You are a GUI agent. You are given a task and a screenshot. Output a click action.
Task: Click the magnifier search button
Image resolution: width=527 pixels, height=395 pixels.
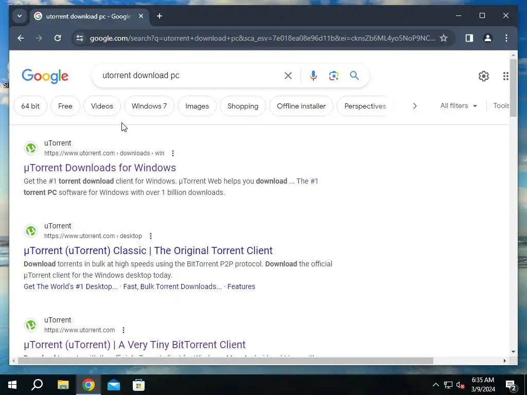point(354,76)
